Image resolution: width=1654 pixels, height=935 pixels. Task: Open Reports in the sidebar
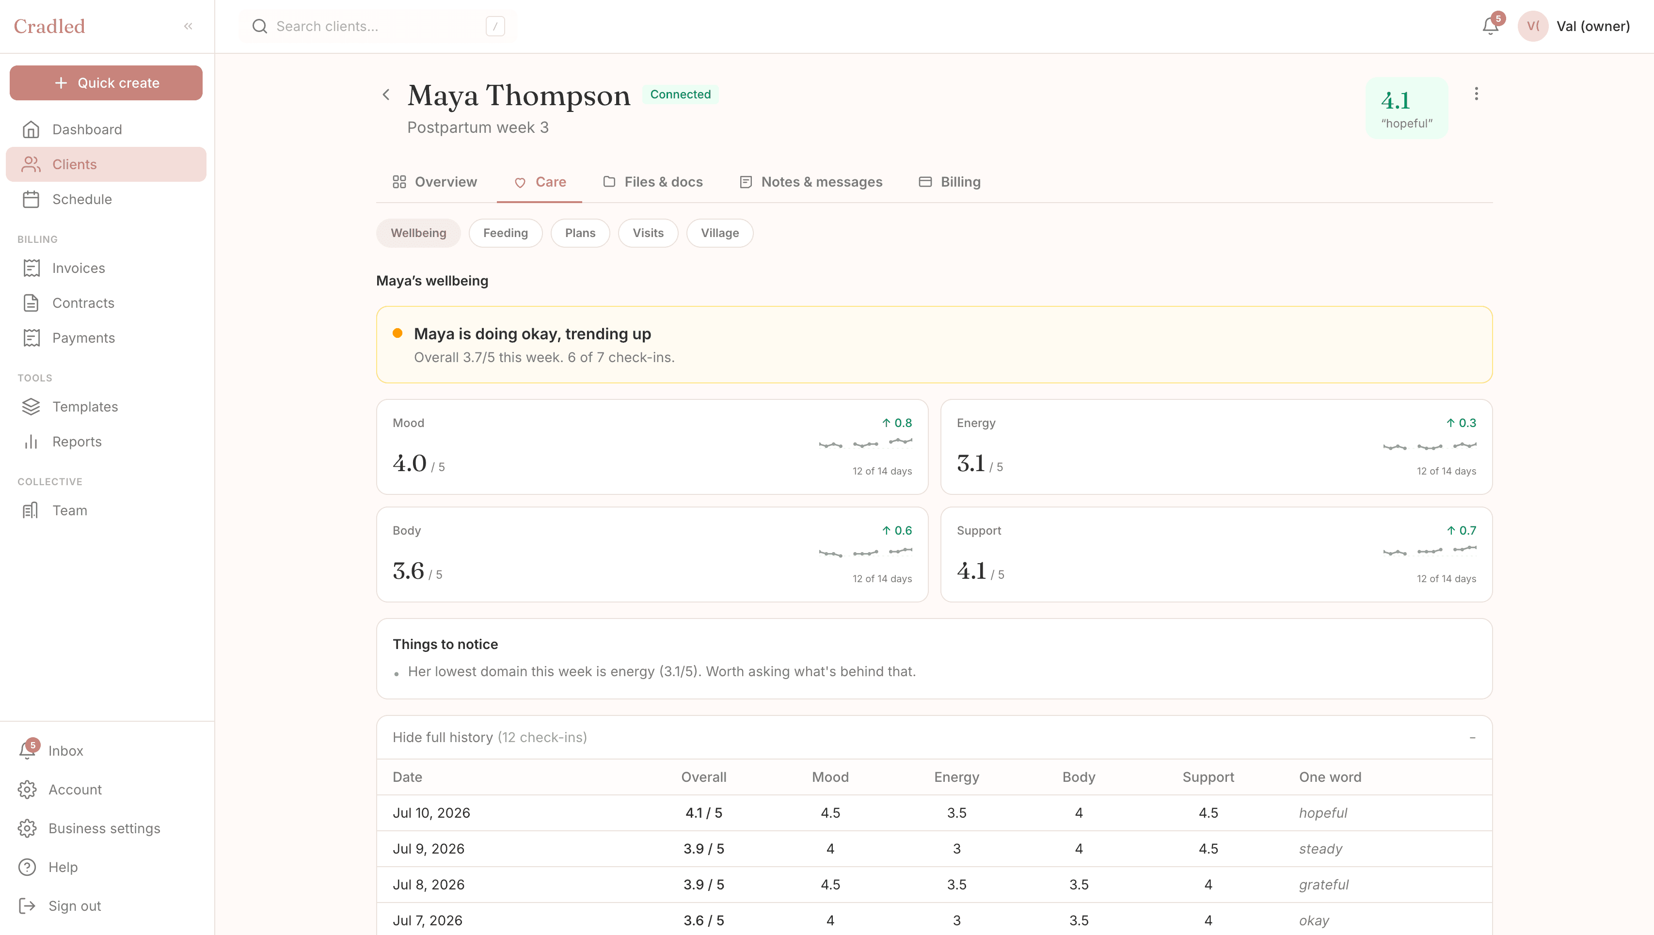[106, 442]
